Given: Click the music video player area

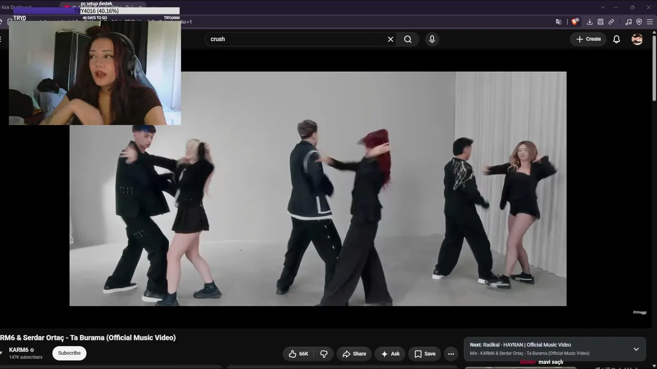Looking at the screenshot, I should click(x=318, y=189).
